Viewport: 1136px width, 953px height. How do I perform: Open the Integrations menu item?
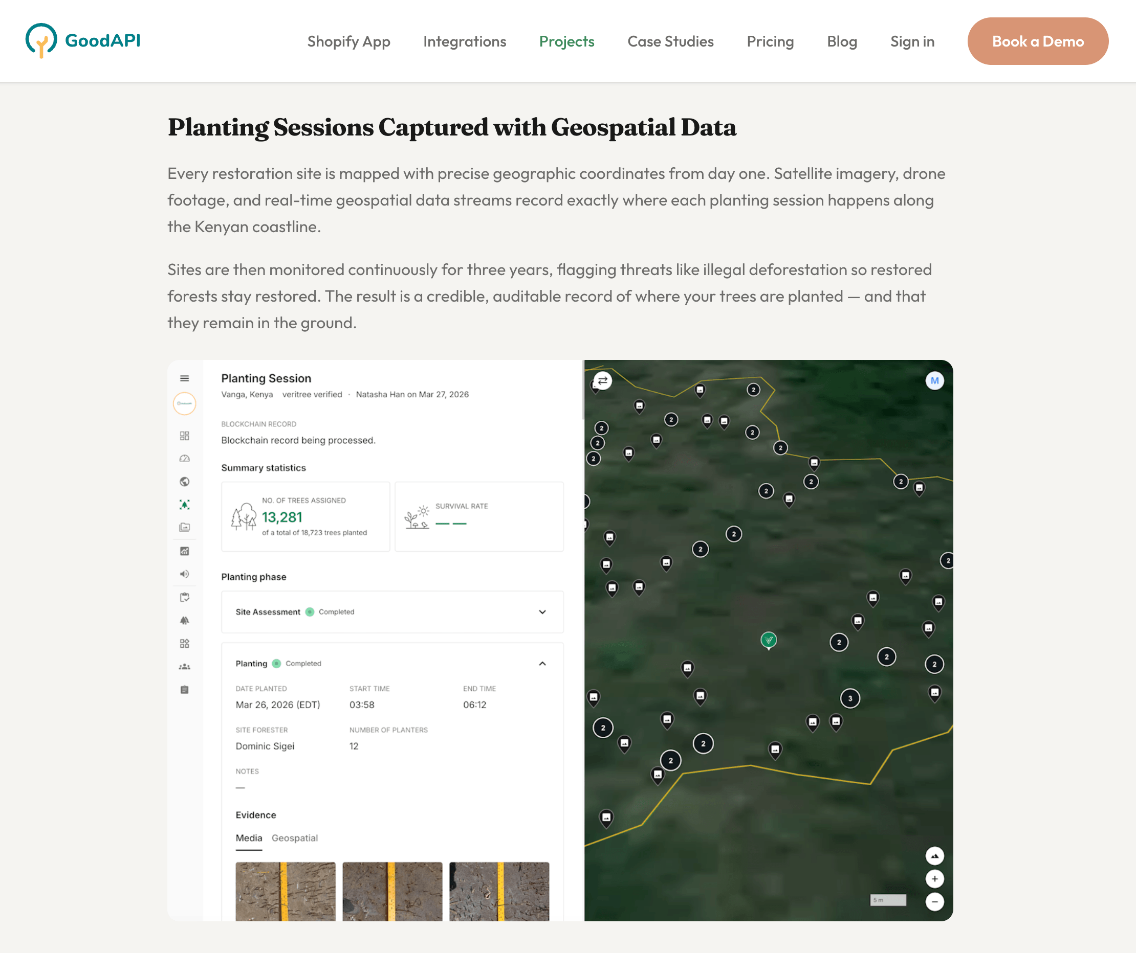(x=465, y=41)
